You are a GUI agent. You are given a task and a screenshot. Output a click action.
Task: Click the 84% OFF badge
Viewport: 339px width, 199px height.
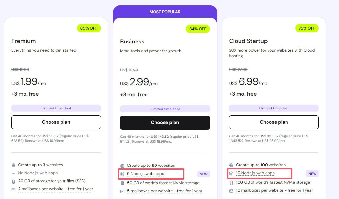(x=198, y=29)
